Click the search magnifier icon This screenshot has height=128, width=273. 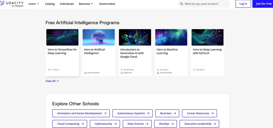click(x=182, y=4)
